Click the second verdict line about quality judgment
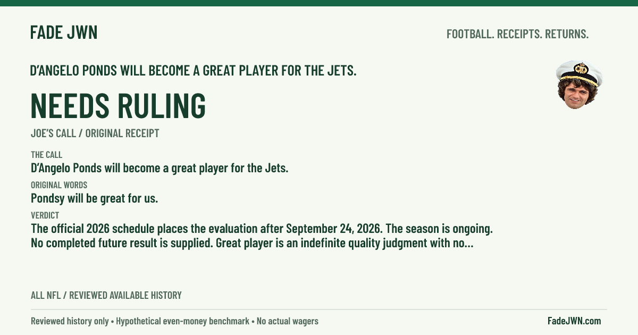Screen dimensions: 638x335 point(253,244)
